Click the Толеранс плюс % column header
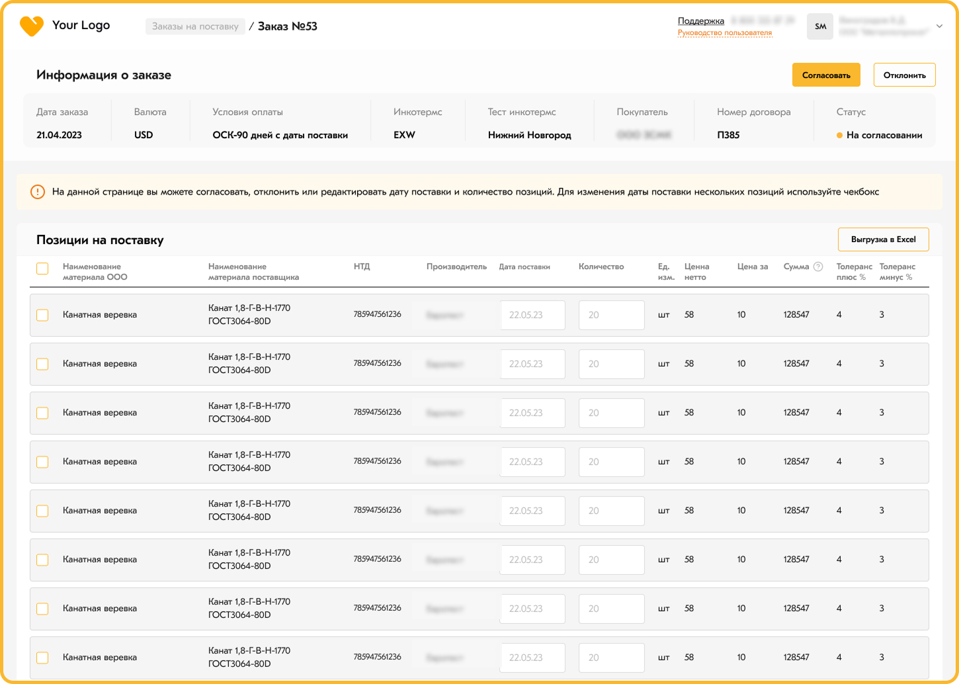 [x=854, y=272]
